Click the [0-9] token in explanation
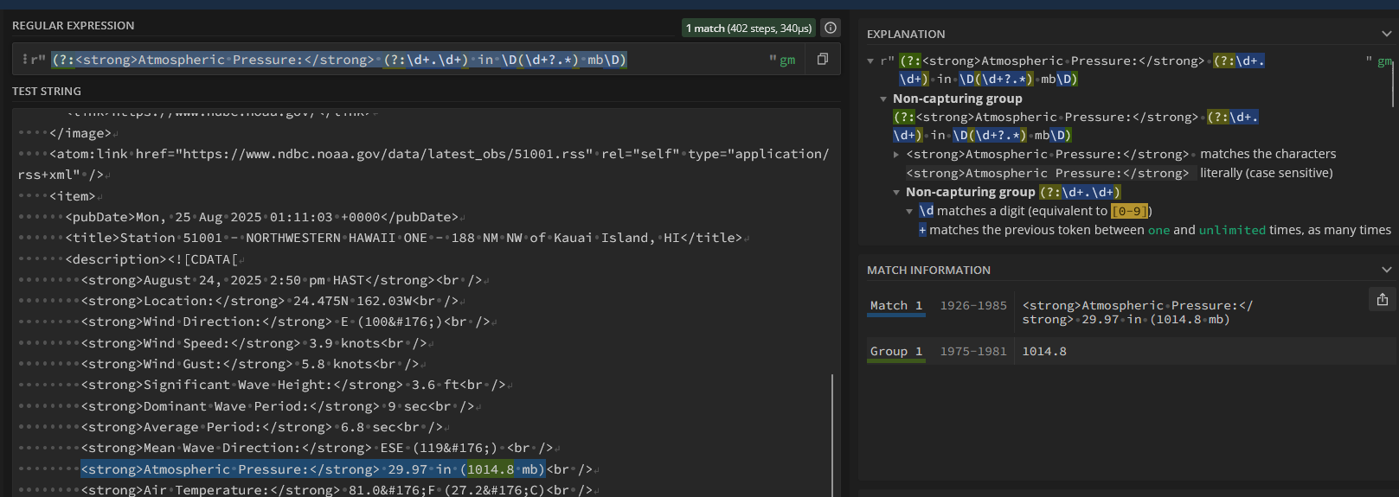 pyautogui.click(x=1129, y=212)
